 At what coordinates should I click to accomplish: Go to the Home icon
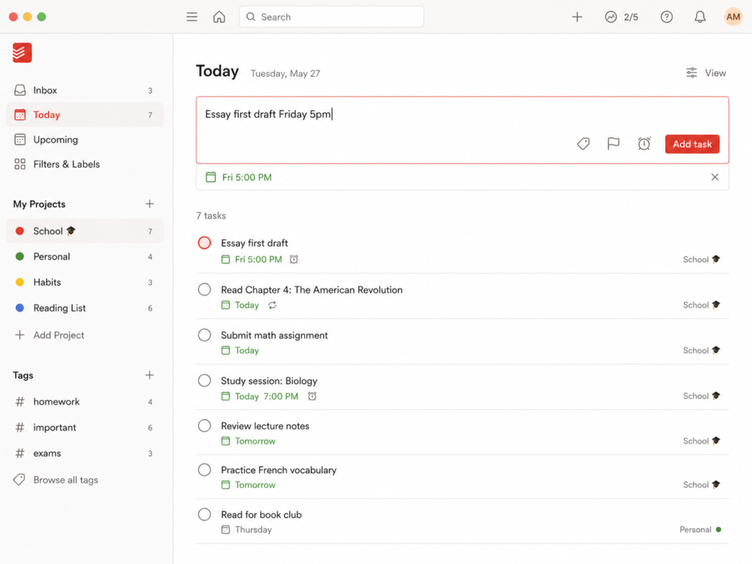point(219,17)
